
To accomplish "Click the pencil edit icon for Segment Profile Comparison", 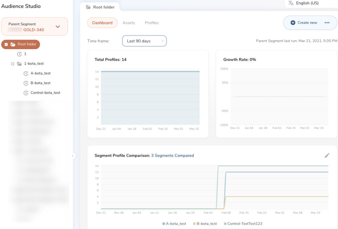I will 327,155.
